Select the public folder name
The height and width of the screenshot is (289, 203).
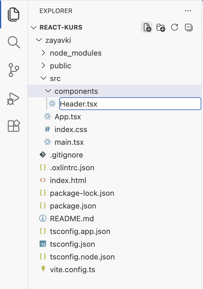point(61,66)
